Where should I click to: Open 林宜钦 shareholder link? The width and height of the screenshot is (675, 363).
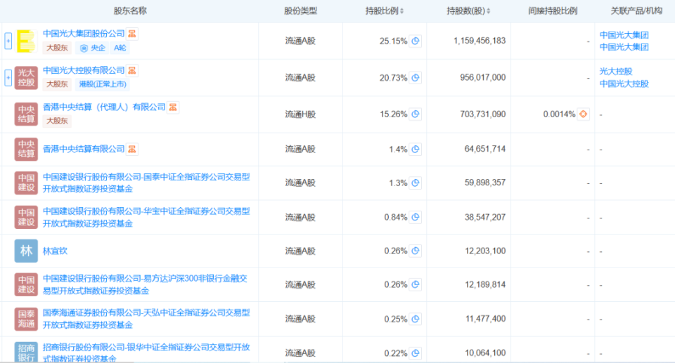pyautogui.click(x=55, y=251)
